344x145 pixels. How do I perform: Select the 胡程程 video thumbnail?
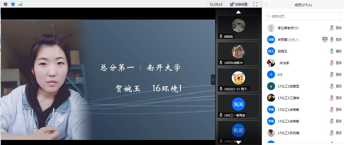238,27
